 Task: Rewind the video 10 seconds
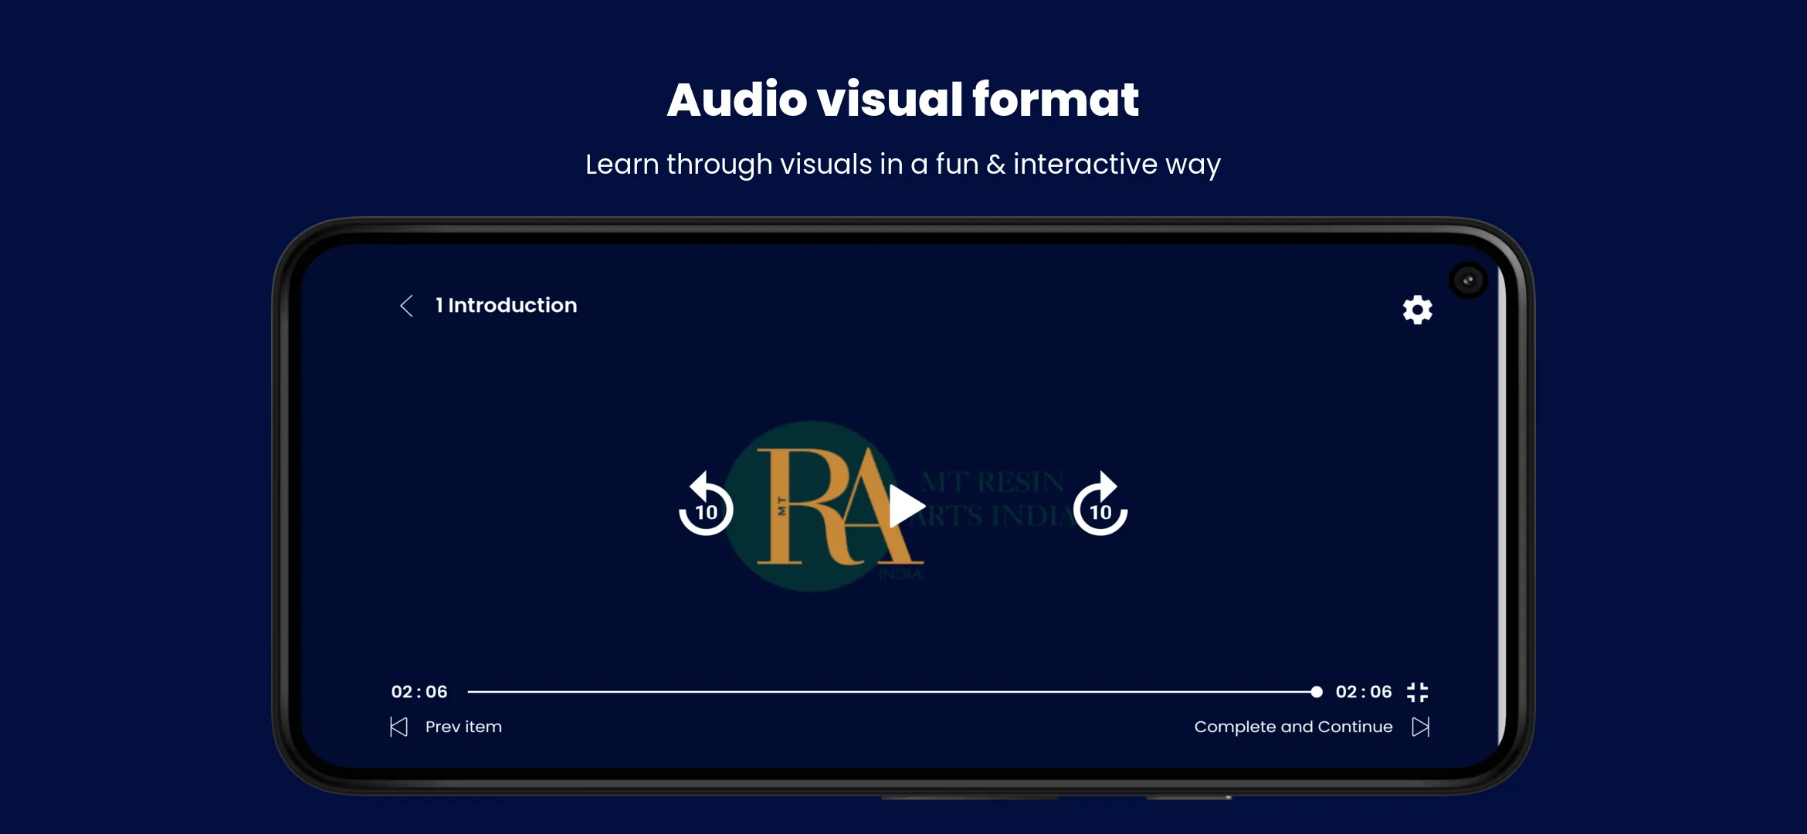pyautogui.click(x=705, y=504)
